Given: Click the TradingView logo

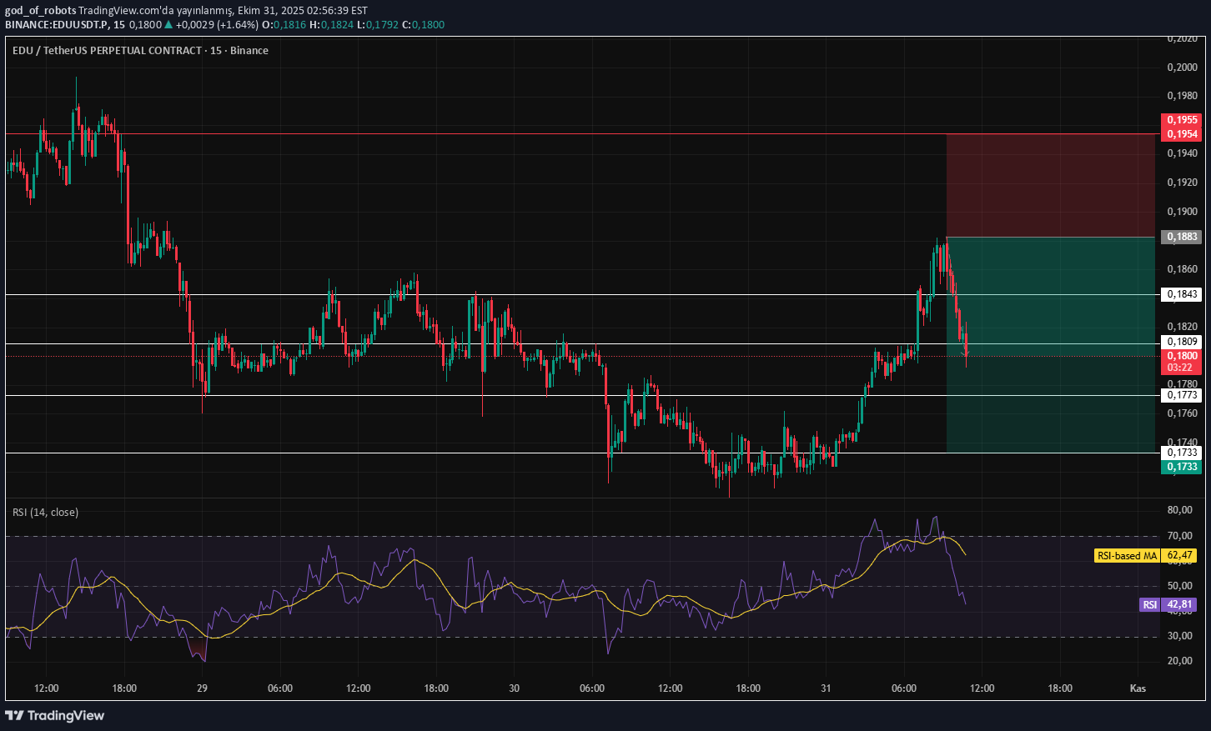Looking at the screenshot, I should click(x=55, y=715).
